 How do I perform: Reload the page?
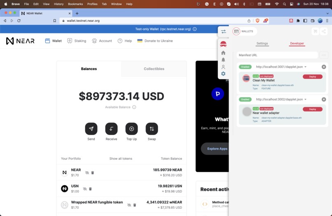19,21
